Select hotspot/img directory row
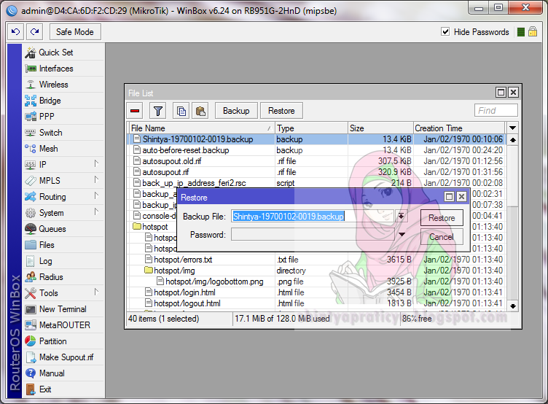Viewport: 548px width, 404px height. [x=316, y=271]
